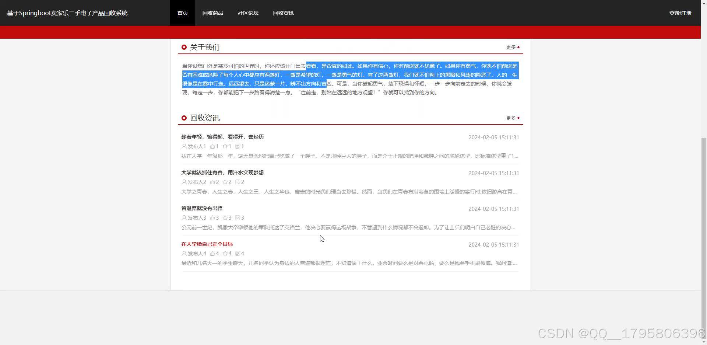The width and height of the screenshot is (707, 345).
Task: Open article 大学就该抓住青春，用汗水实现梦想
Action: [x=222, y=172]
